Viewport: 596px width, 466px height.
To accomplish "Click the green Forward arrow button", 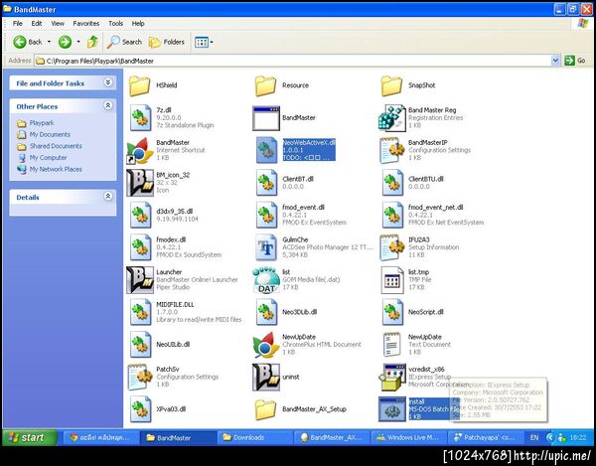I will 65,42.
